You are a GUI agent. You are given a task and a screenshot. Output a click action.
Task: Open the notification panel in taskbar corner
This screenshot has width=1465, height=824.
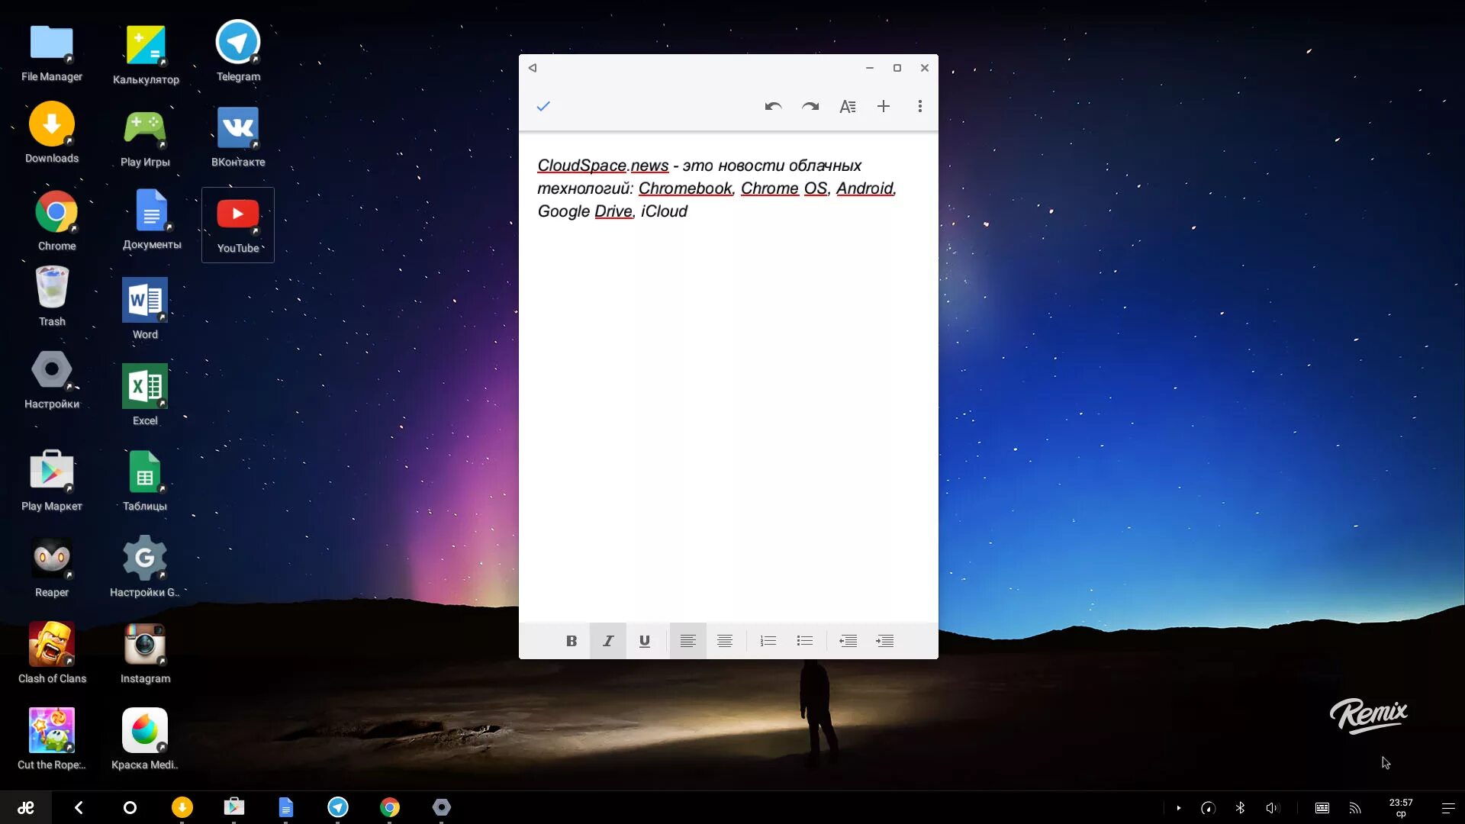[1447, 808]
